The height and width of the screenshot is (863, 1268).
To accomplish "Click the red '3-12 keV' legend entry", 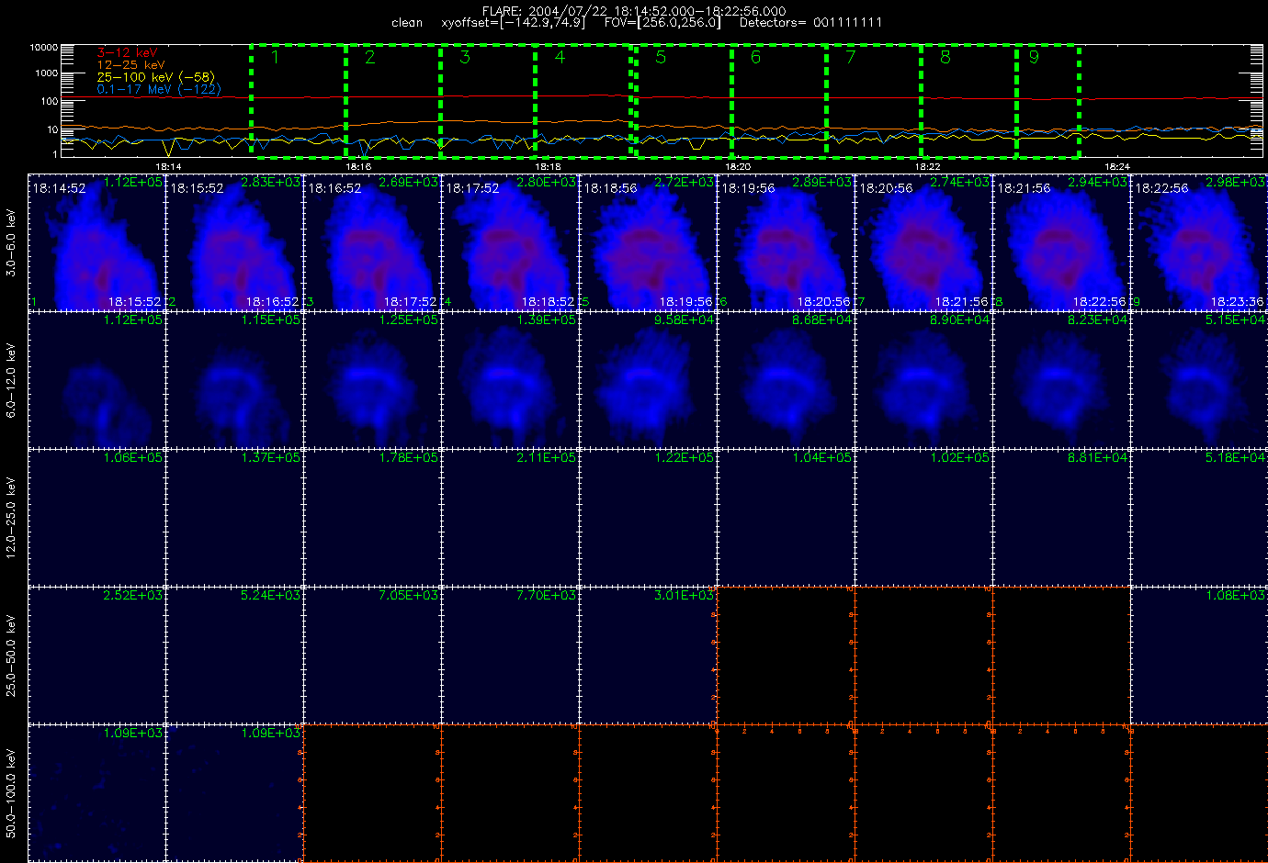I will pos(127,53).
